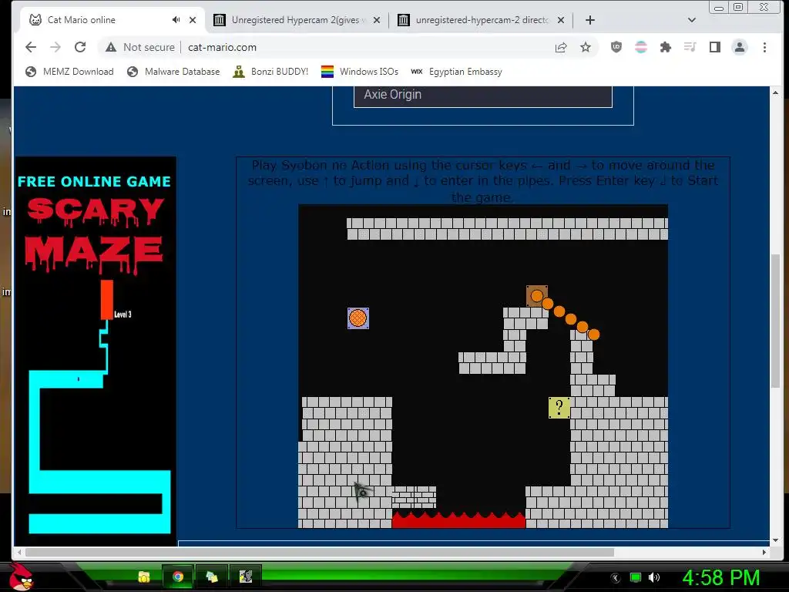
Task: Open the Scary Maze game ad
Action: tap(96, 351)
